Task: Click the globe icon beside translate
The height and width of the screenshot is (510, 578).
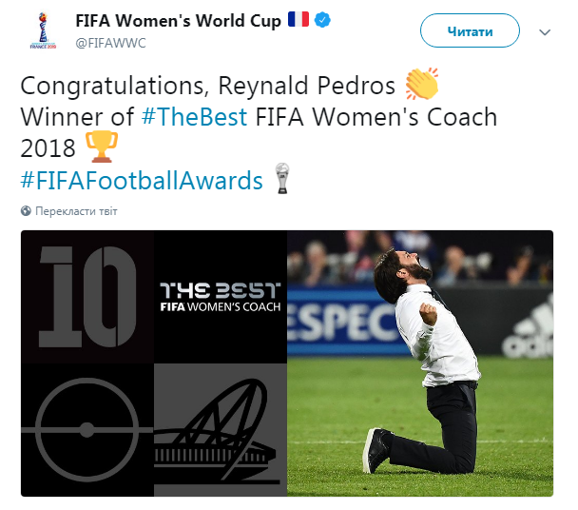Action: click(x=25, y=211)
